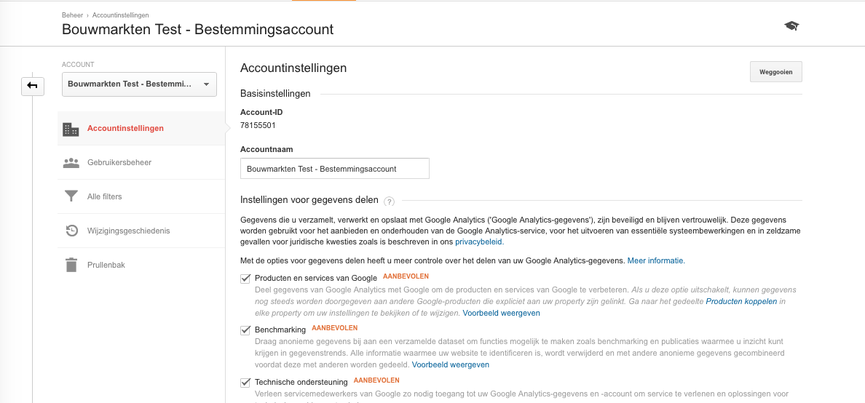Click the building icon next to Accountinstellingen
Viewport: 865px width, 403px height.
click(71, 129)
